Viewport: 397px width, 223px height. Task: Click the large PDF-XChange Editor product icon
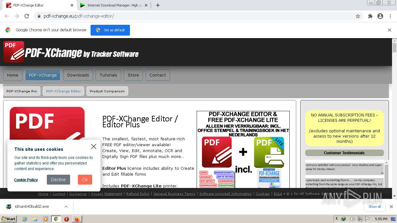47,123
